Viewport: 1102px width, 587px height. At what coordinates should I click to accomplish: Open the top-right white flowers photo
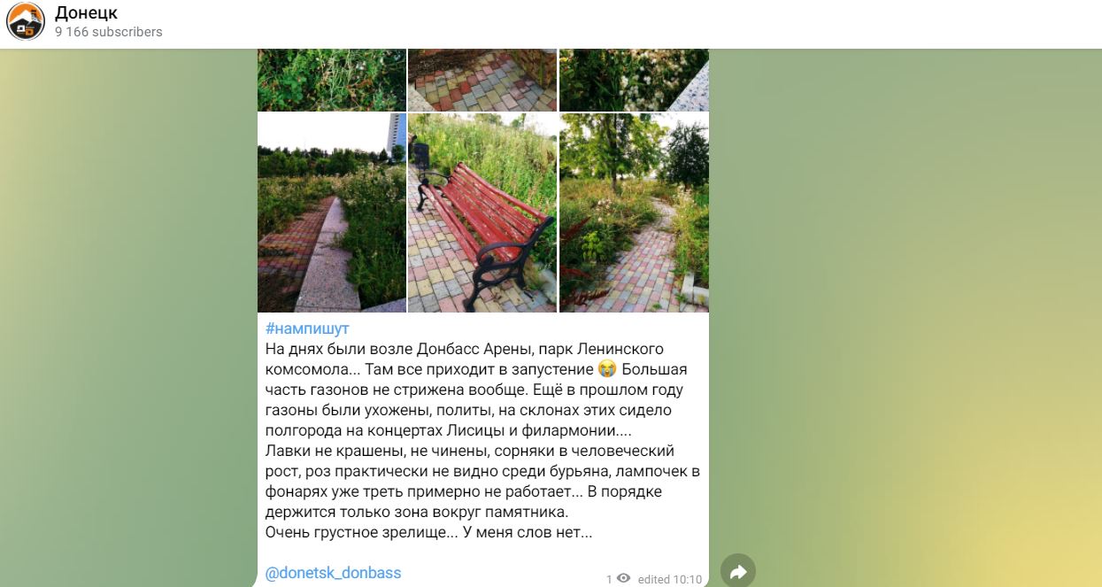point(634,80)
